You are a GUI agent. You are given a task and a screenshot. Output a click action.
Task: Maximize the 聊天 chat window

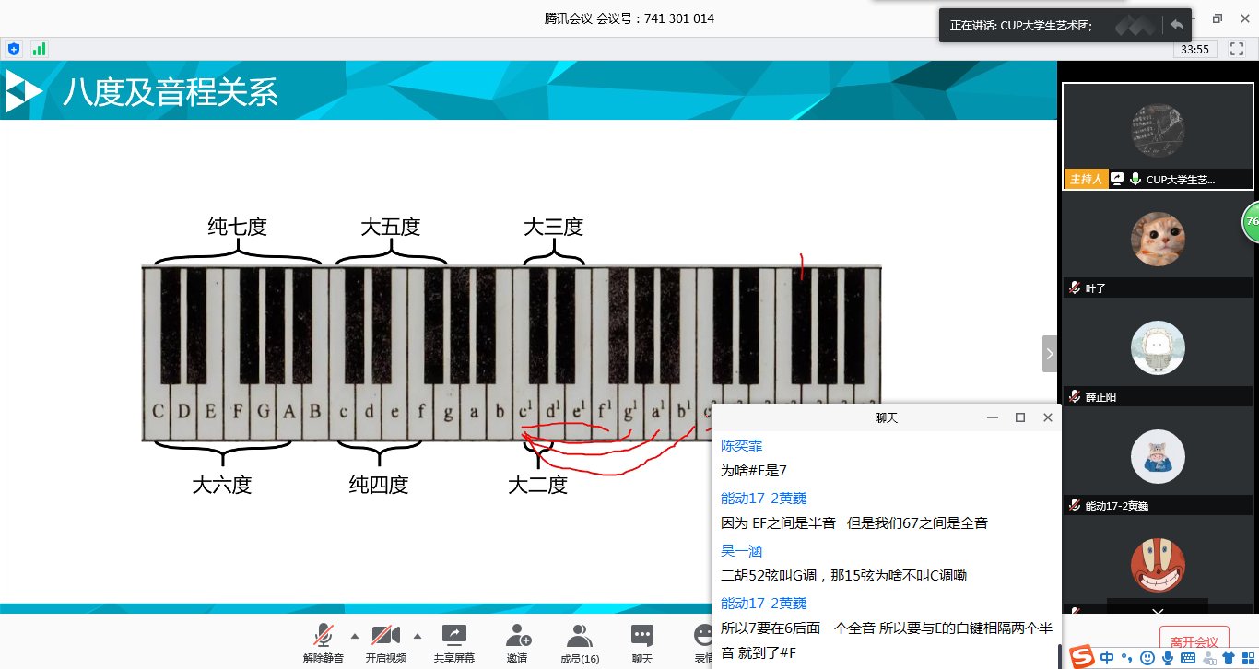tap(1020, 417)
